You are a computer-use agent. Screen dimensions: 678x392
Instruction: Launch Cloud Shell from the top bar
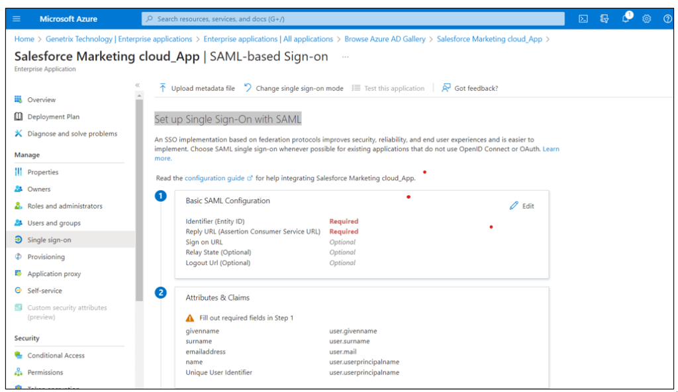pyautogui.click(x=583, y=19)
